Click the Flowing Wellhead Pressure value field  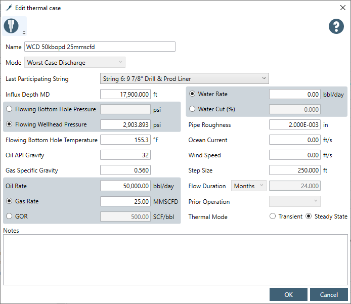[125, 124]
